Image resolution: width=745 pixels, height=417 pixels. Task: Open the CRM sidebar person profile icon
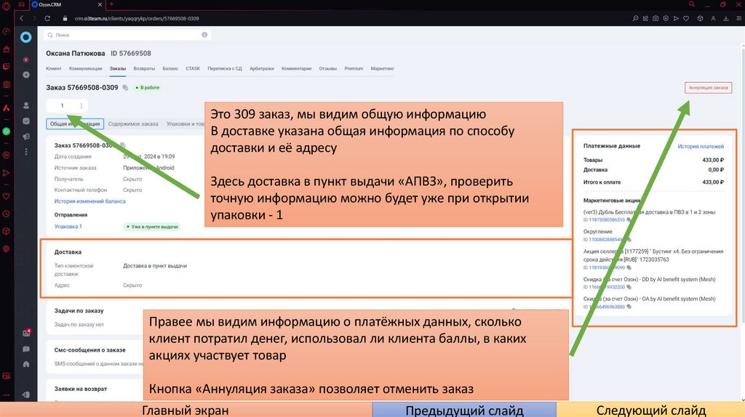(x=26, y=105)
